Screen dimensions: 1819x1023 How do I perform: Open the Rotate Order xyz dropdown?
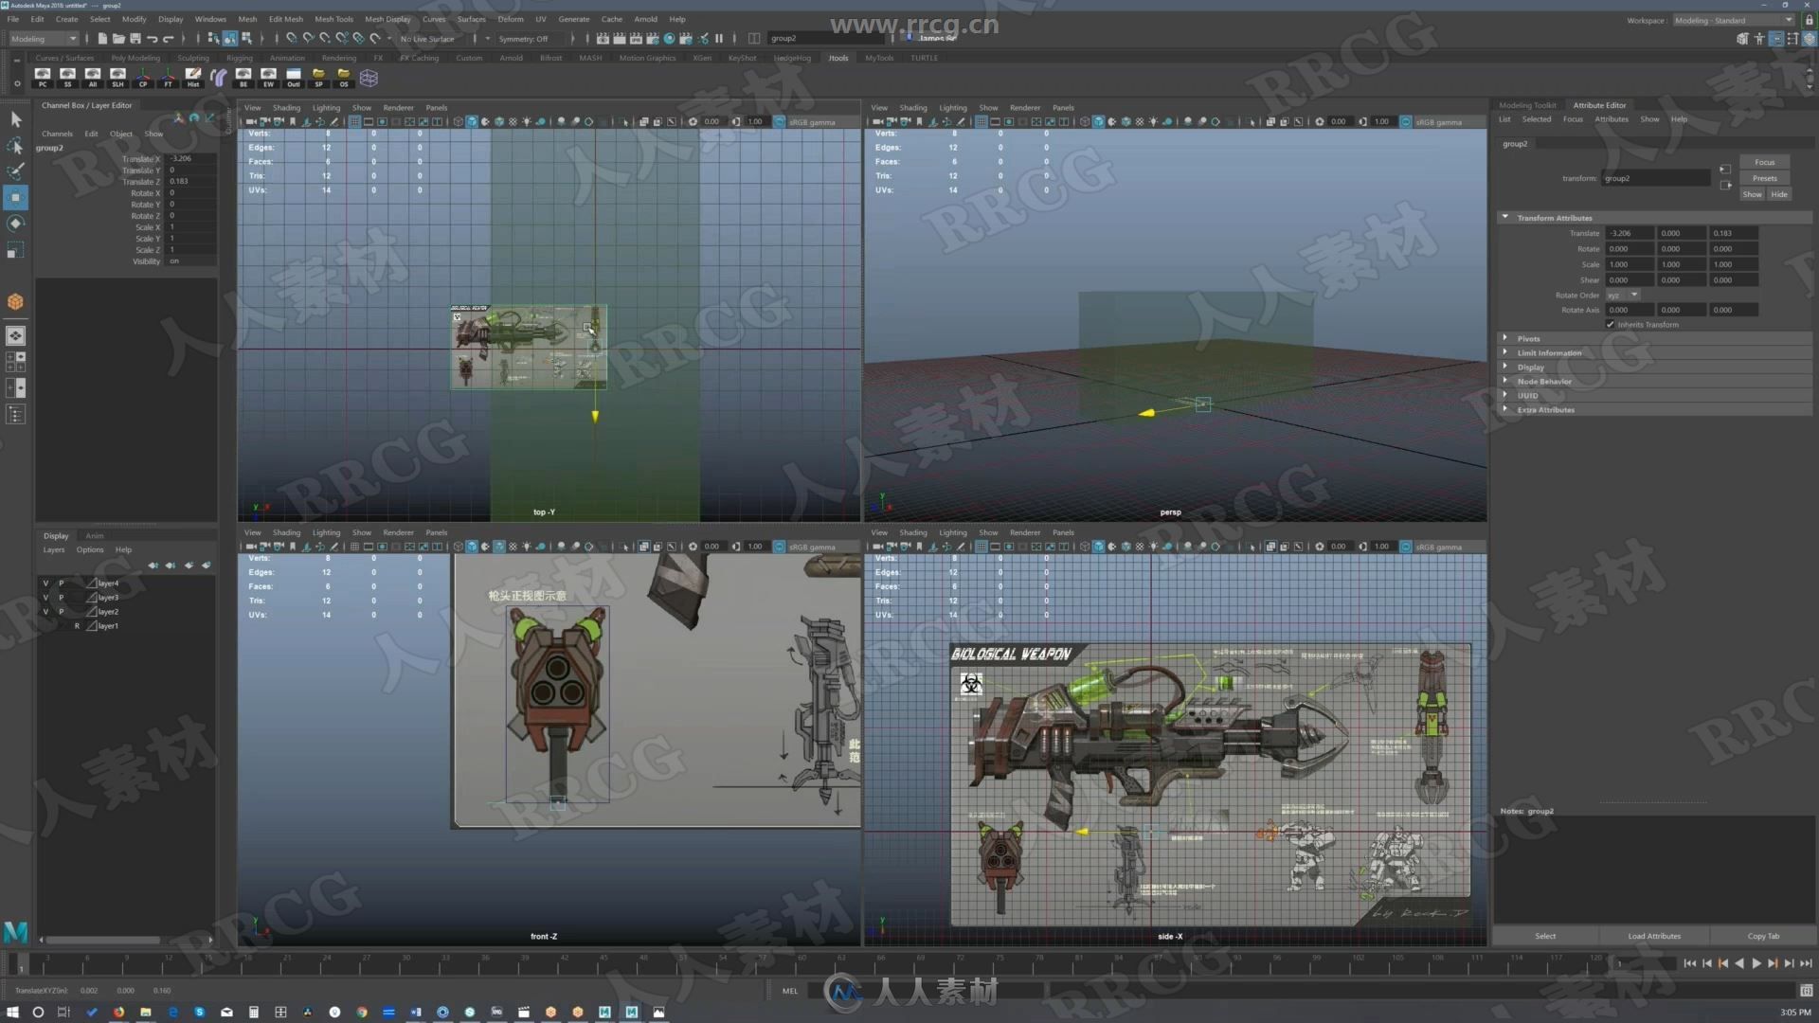point(1622,296)
